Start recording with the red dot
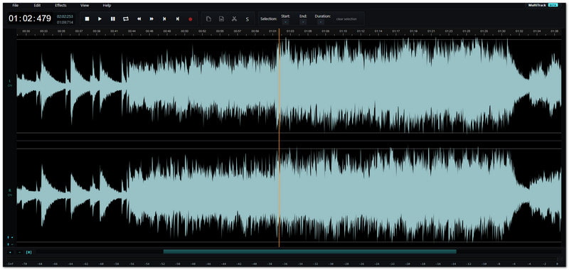 (190, 19)
